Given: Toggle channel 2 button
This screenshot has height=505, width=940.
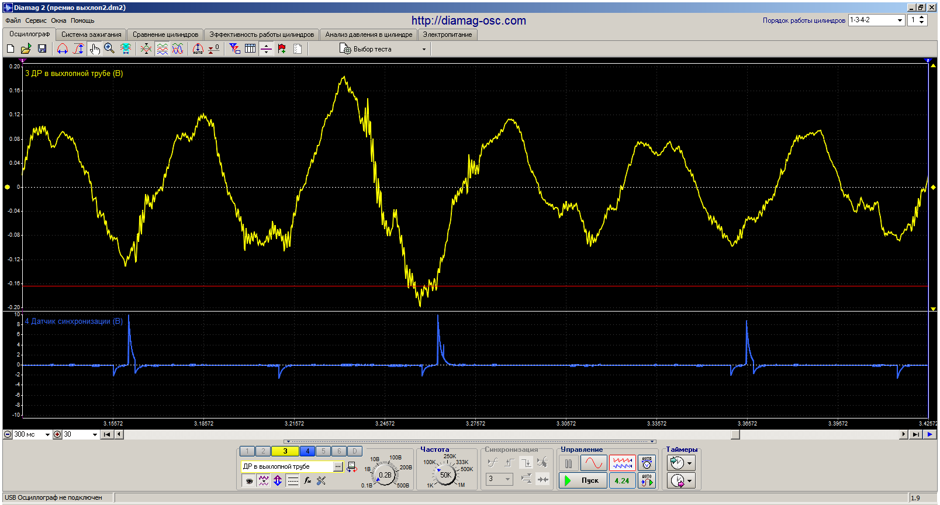Looking at the screenshot, I should coord(263,451).
